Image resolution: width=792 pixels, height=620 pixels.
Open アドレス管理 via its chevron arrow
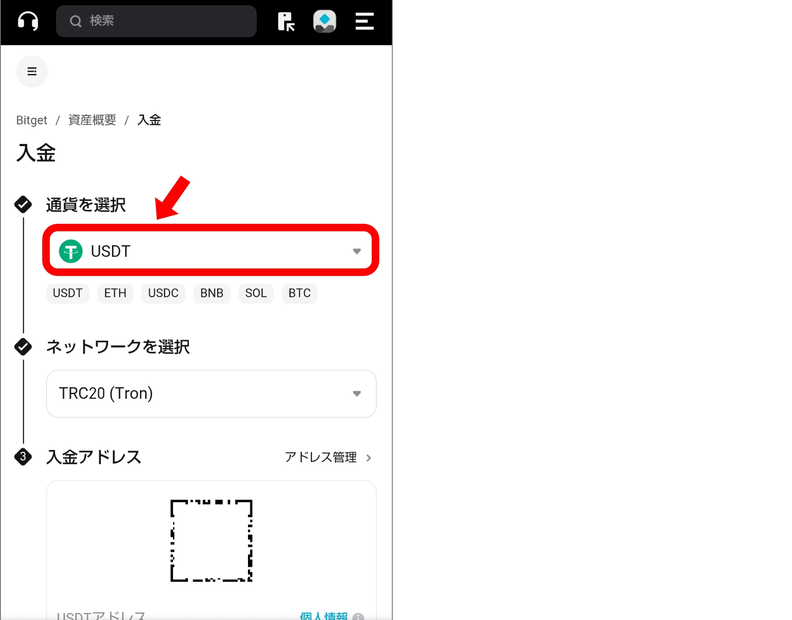[x=369, y=458]
